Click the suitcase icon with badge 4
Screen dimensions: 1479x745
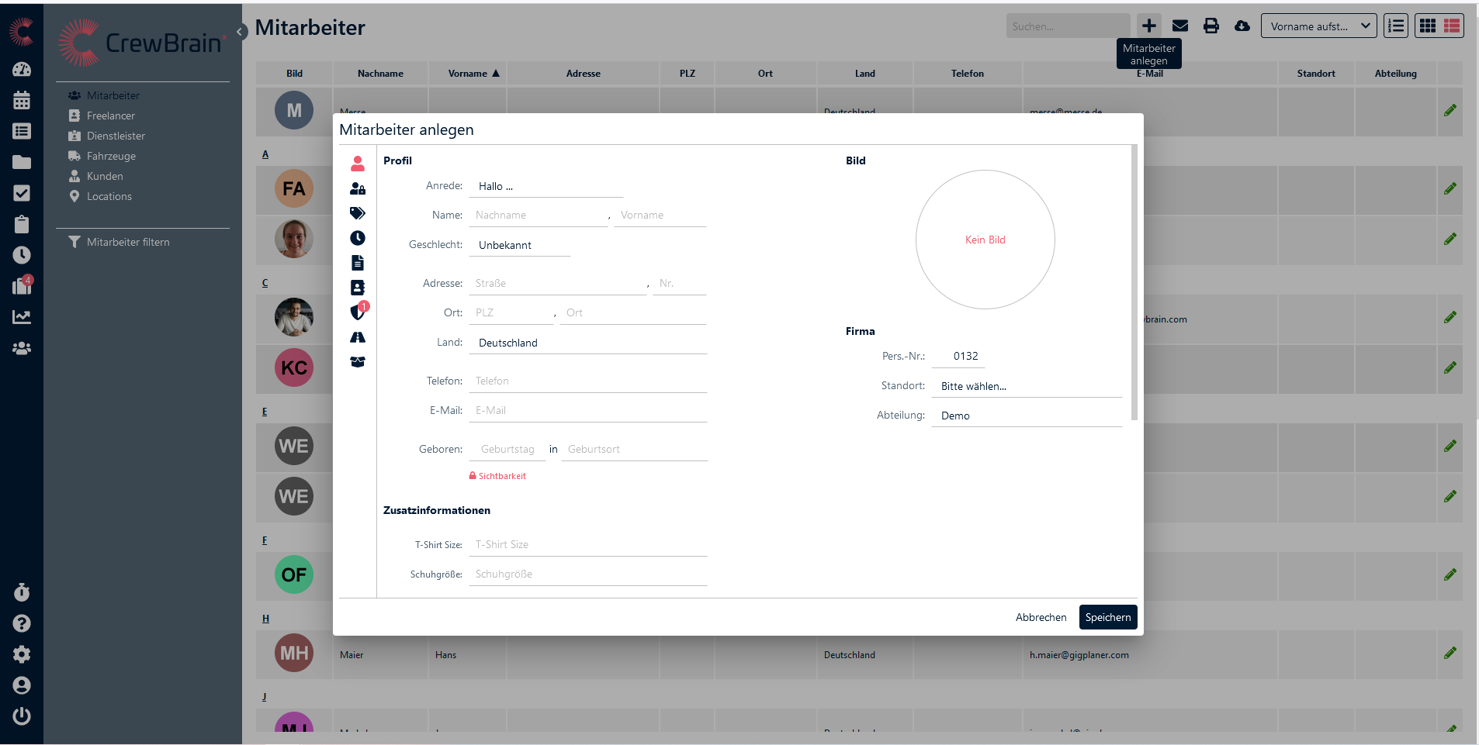point(22,286)
